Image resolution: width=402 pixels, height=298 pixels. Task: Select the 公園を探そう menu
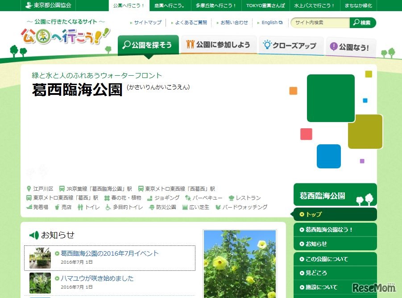[x=148, y=45]
